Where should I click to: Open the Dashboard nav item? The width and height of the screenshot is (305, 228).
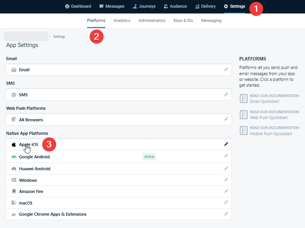(x=78, y=6)
